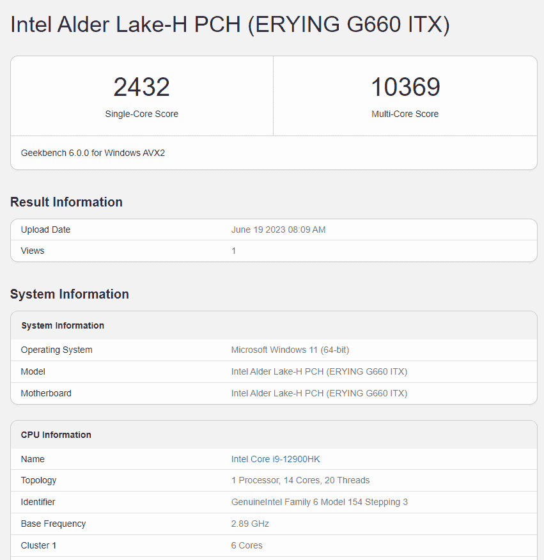Viewport: 544px width, 560px height.
Task: Click the Cluster 1 row's 6 Cores value
Action: (247, 545)
